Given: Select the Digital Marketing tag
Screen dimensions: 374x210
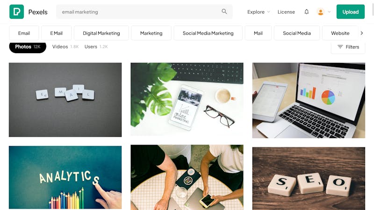Looking at the screenshot, I should [101, 33].
